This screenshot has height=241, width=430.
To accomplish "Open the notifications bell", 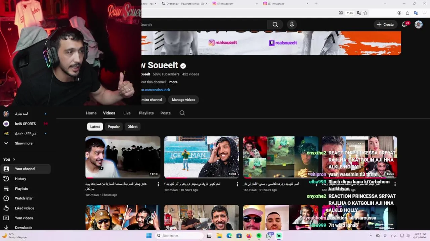I will click(x=404, y=24).
